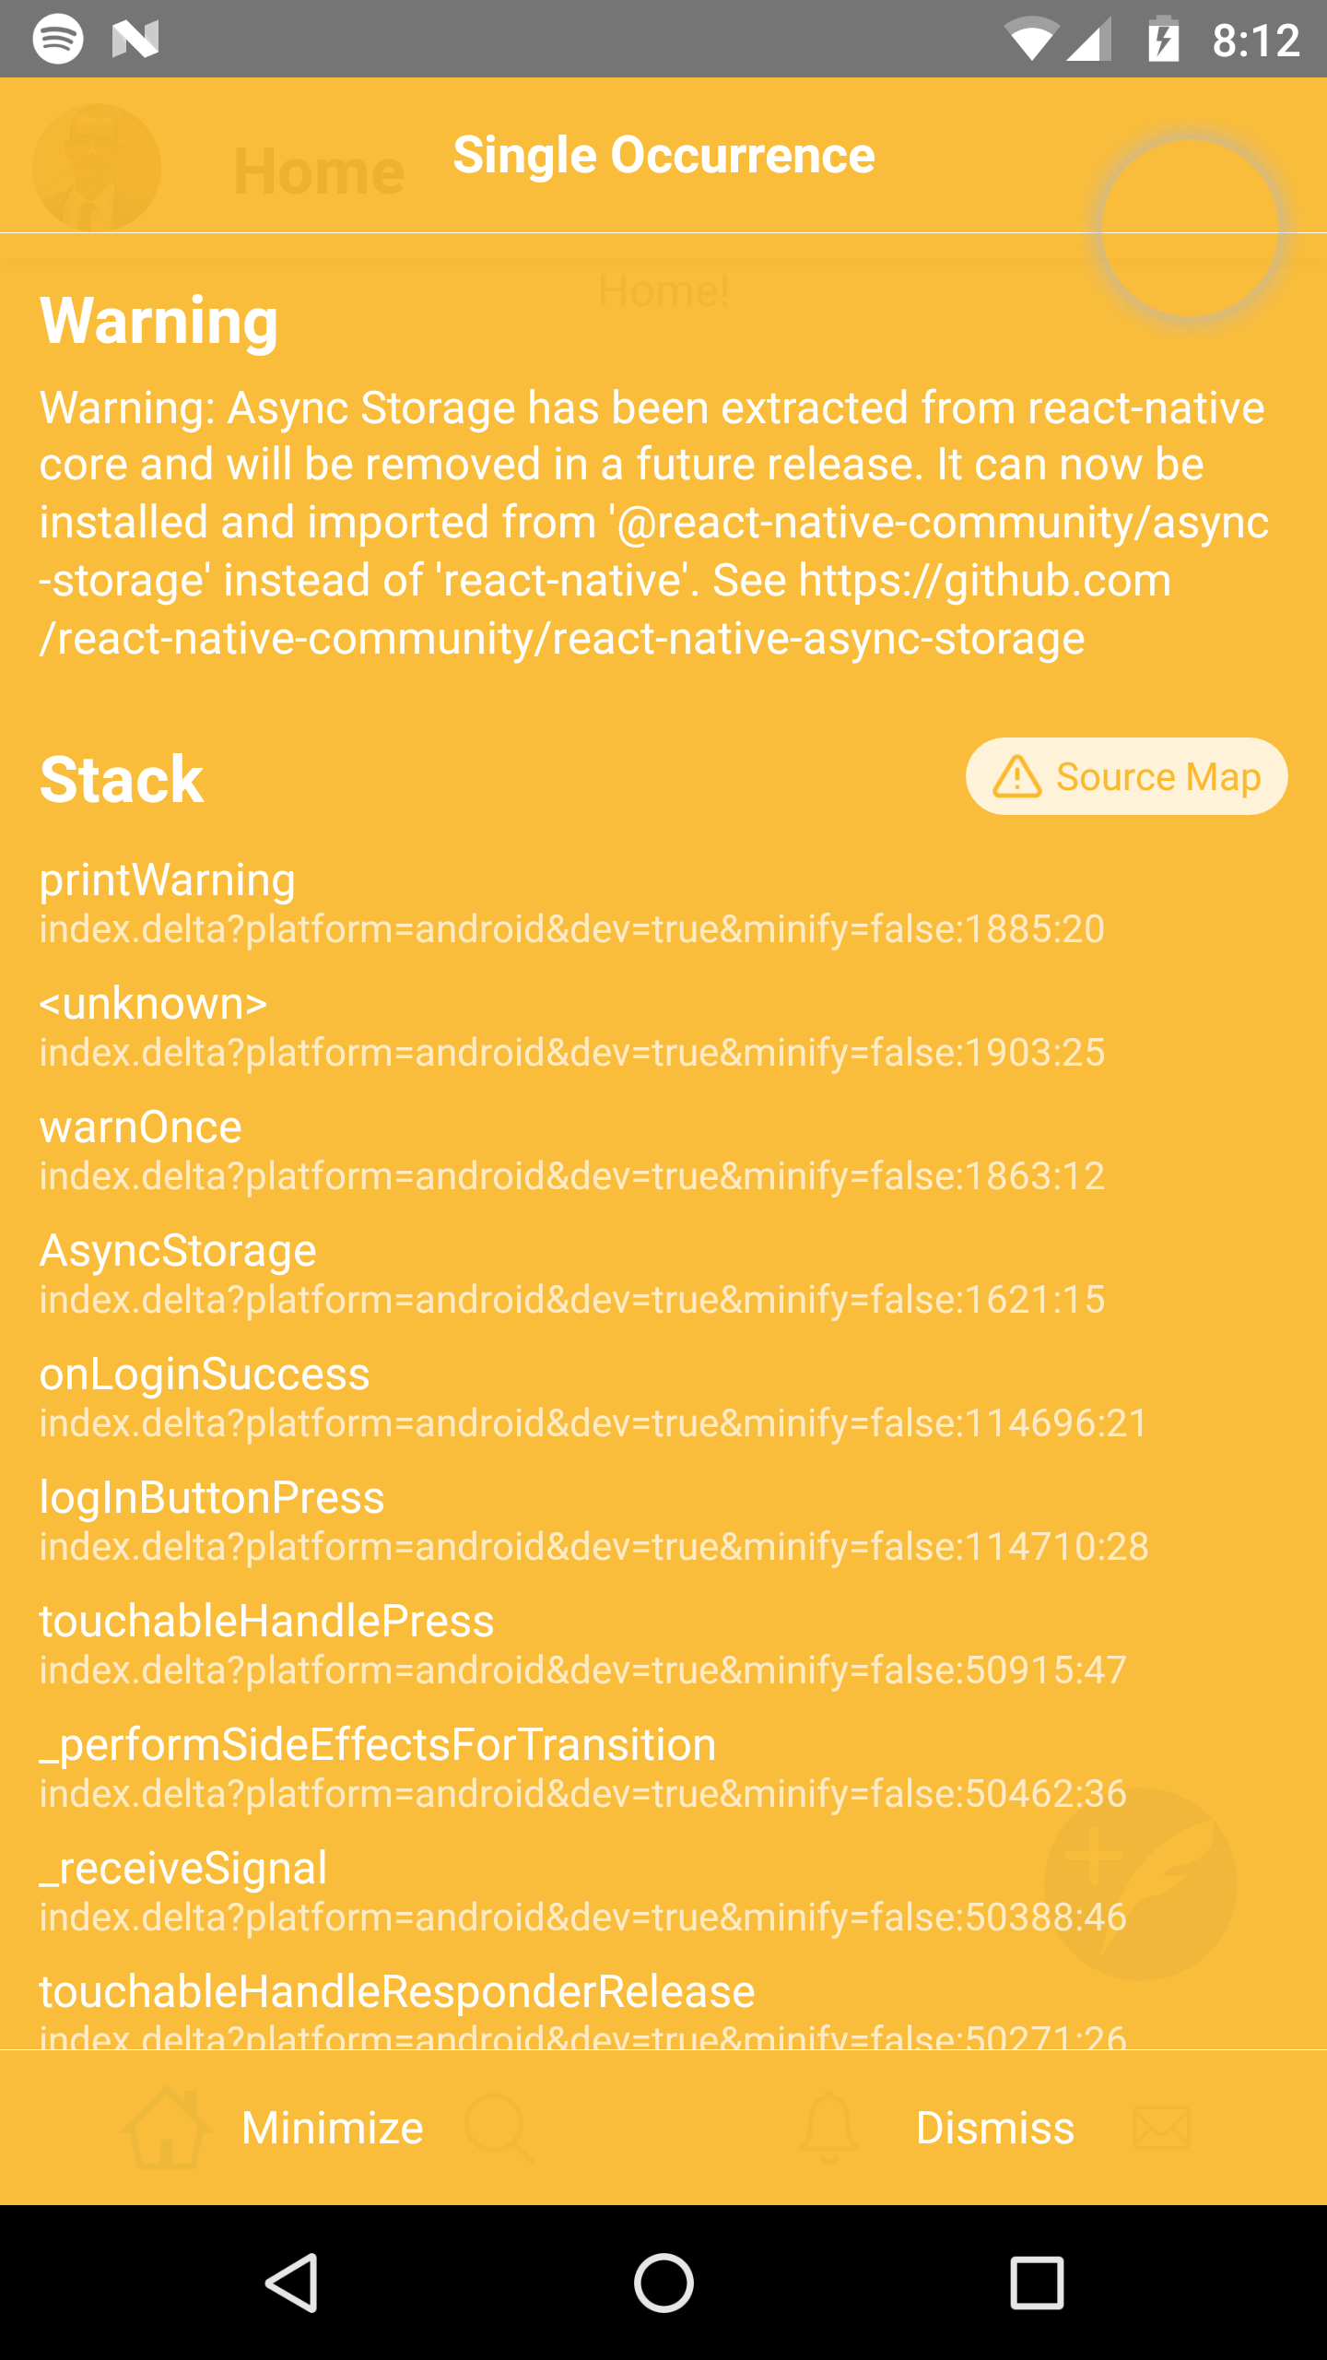This screenshot has width=1327, height=2360.
Task: Minimize the warning overlay
Action: coord(332,2128)
